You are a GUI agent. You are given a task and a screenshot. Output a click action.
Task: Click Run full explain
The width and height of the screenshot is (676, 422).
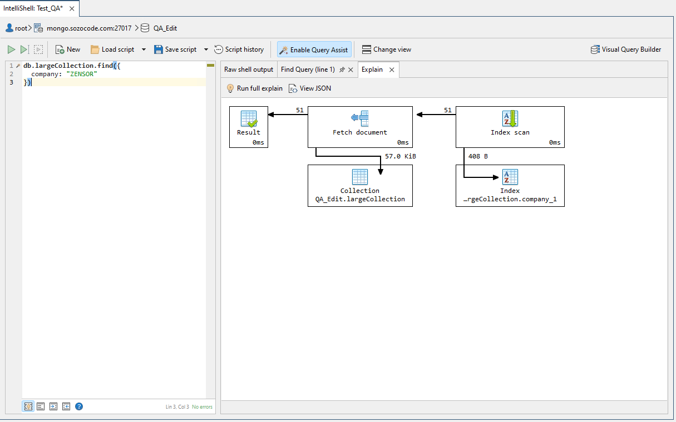click(x=254, y=88)
